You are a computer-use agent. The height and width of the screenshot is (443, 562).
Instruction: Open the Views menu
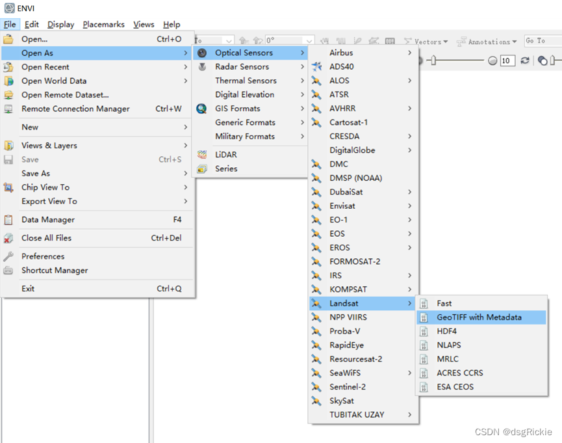point(144,25)
